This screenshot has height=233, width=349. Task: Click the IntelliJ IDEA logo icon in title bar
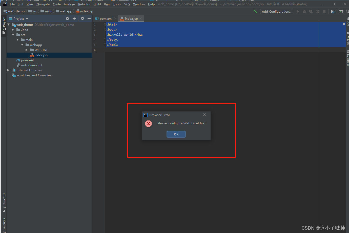tap(5, 4)
